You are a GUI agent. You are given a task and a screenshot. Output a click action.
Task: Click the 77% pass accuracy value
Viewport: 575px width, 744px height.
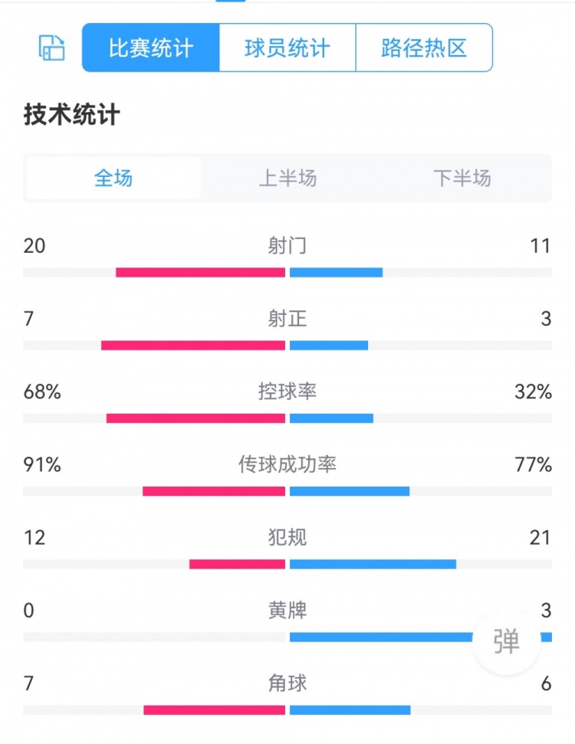534,464
